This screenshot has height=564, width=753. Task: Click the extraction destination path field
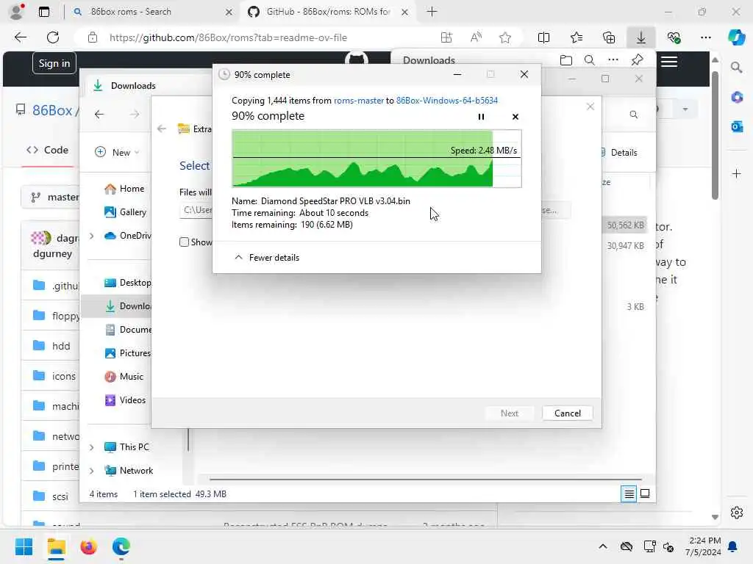196,210
